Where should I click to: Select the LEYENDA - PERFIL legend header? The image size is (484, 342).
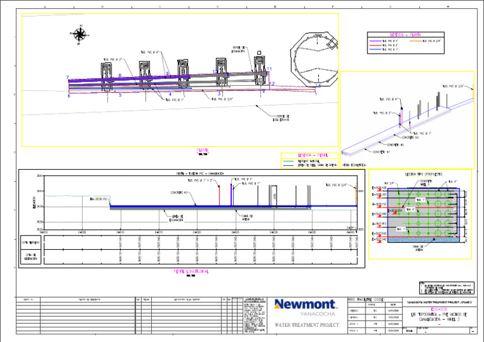coord(313,155)
